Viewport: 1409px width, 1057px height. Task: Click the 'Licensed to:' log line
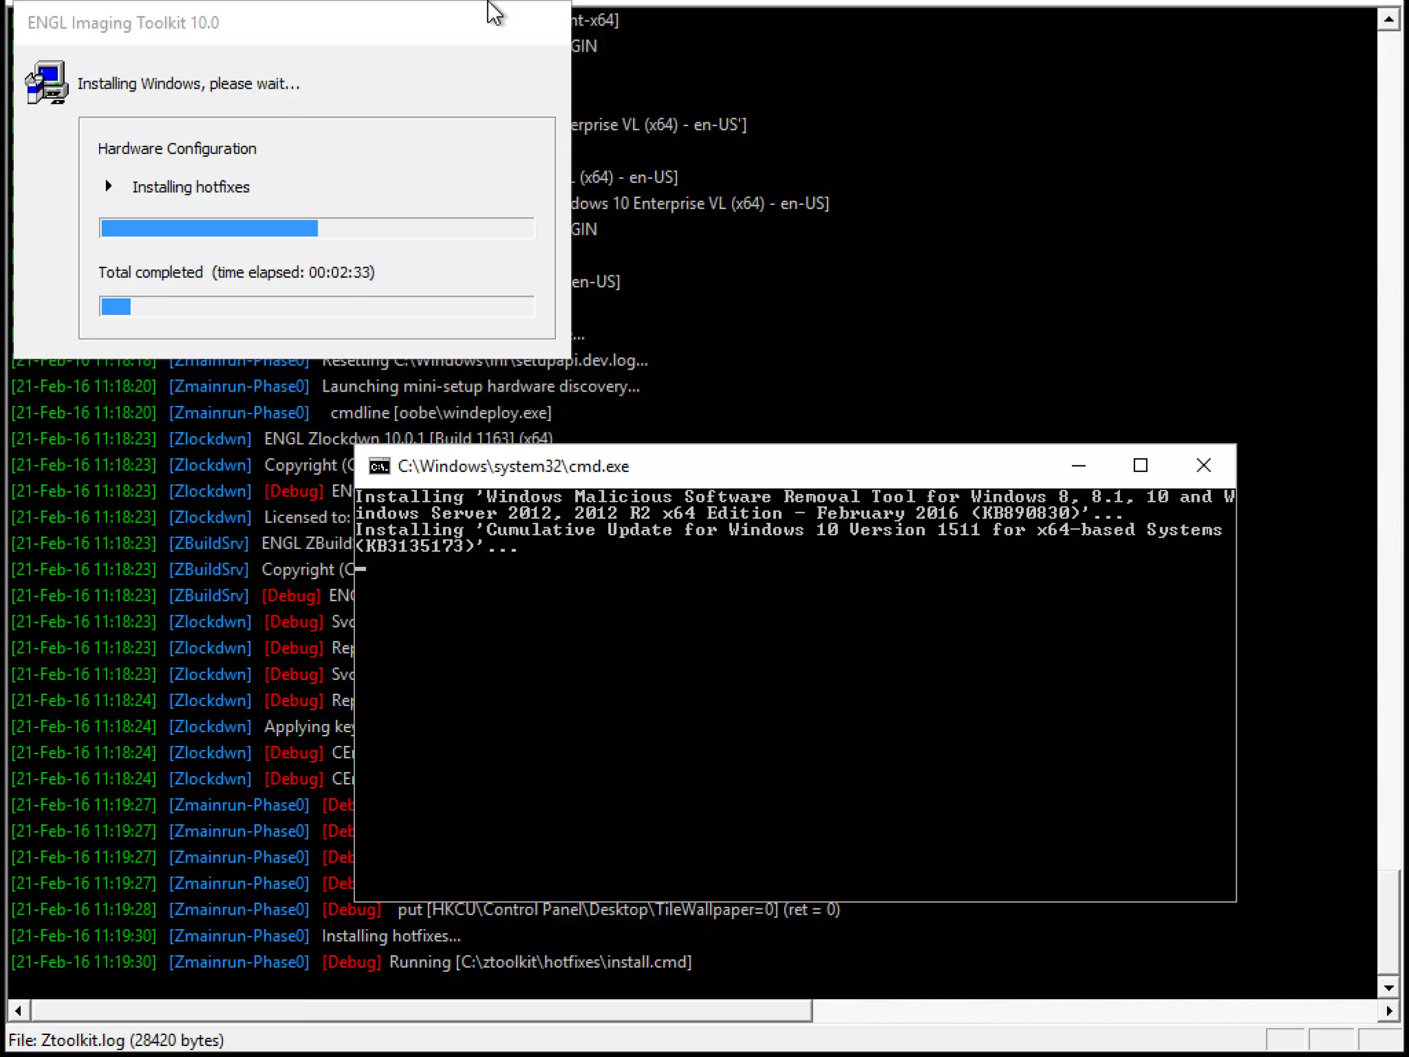308,517
